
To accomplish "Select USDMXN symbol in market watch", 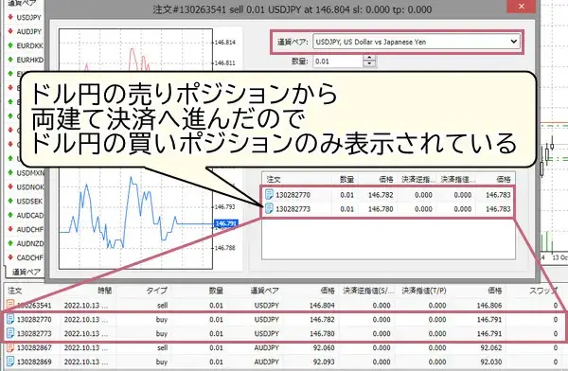I will [x=30, y=173].
